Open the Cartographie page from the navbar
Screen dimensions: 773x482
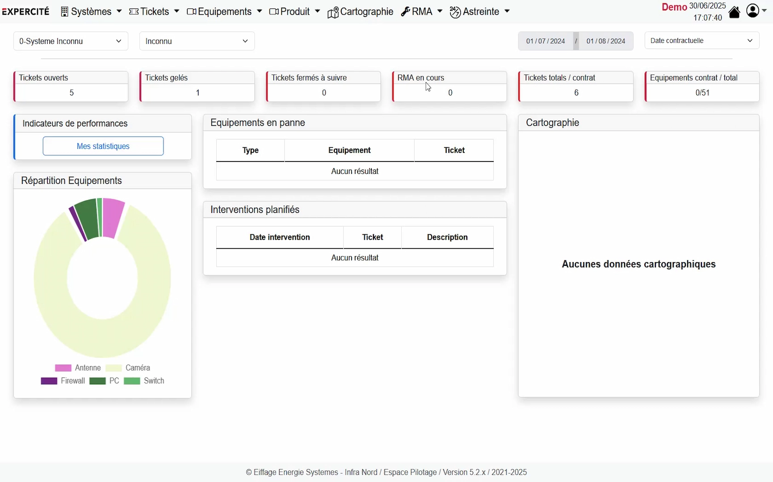tap(366, 12)
